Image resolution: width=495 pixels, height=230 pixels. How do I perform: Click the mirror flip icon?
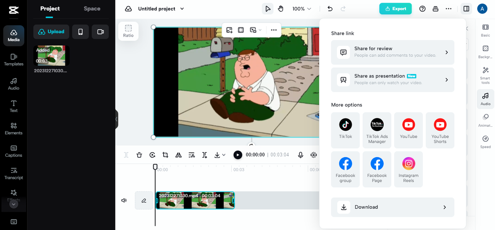(178, 155)
